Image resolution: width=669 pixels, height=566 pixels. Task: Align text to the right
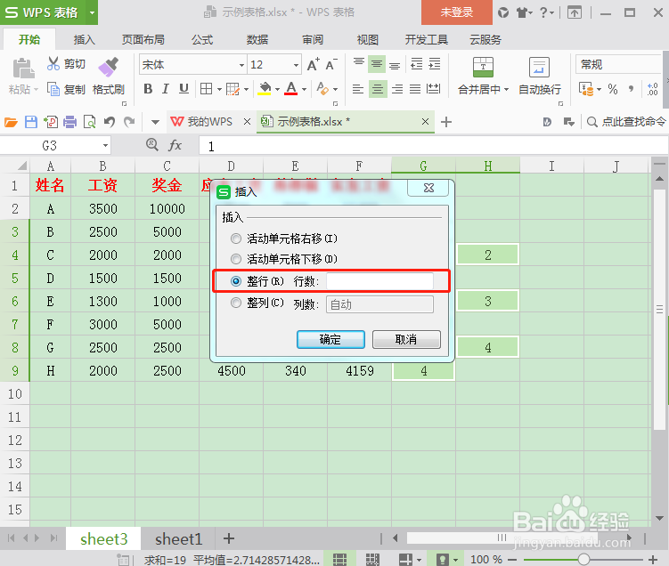(396, 89)
